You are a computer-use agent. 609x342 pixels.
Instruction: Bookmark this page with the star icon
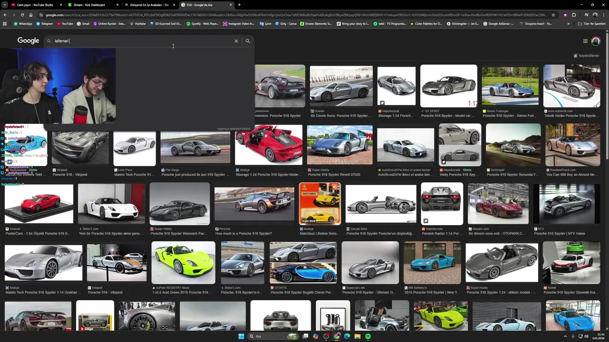tap(553, 15)
